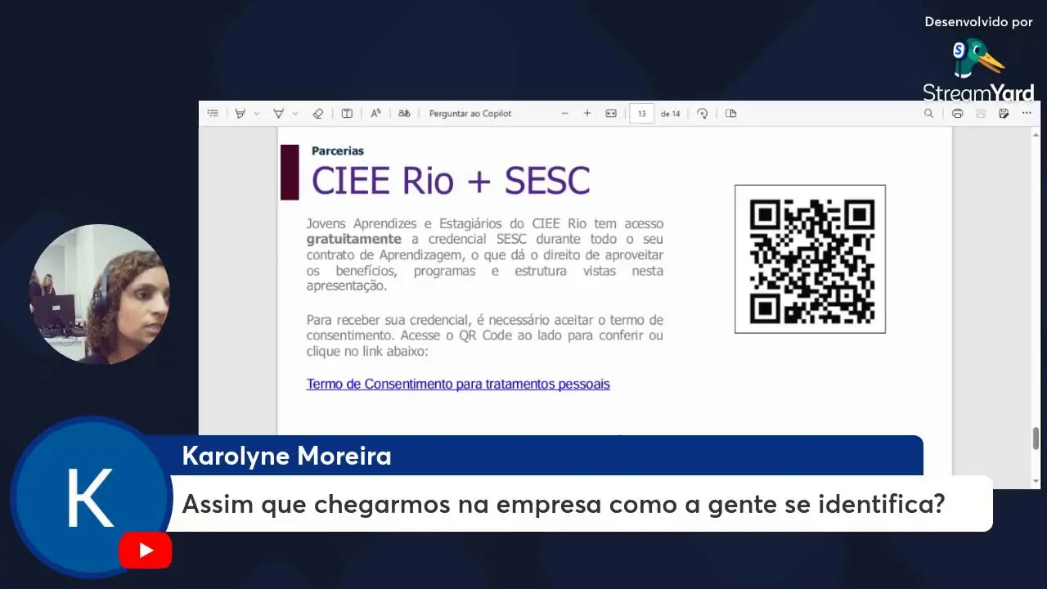Open the table of contents sidebar icon
1047x589 pixels.
click(213, 114)
